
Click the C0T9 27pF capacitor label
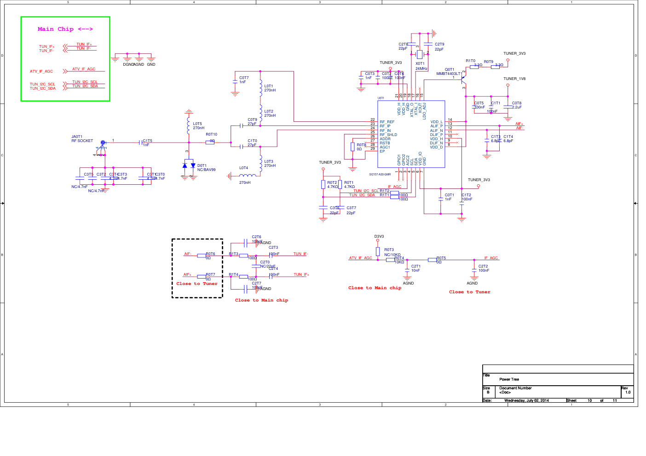(252, 122)
